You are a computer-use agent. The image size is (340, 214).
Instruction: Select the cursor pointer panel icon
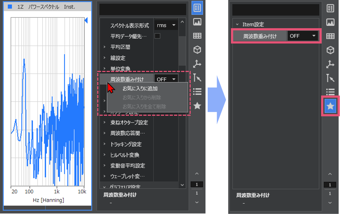click(x=197, y=78)
